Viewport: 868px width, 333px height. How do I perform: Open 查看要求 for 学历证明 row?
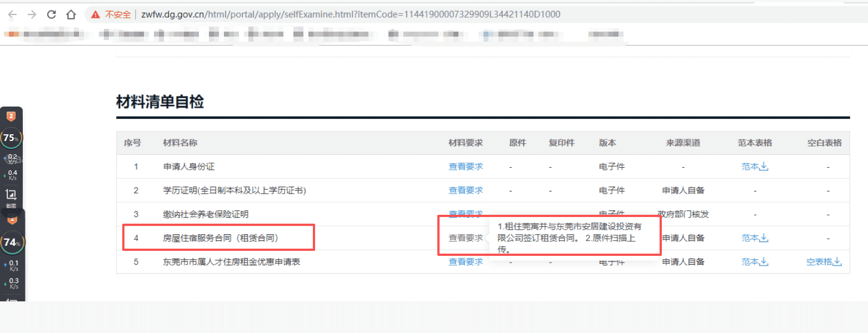[x=466, y=190]
